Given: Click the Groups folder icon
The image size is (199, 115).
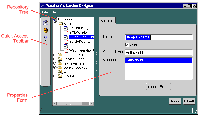Looking at the screenshot, I should pos(60,76).
